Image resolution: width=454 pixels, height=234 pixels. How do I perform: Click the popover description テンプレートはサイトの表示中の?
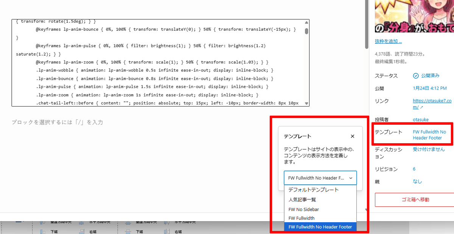pyautogui.click(x=320, y=155)
